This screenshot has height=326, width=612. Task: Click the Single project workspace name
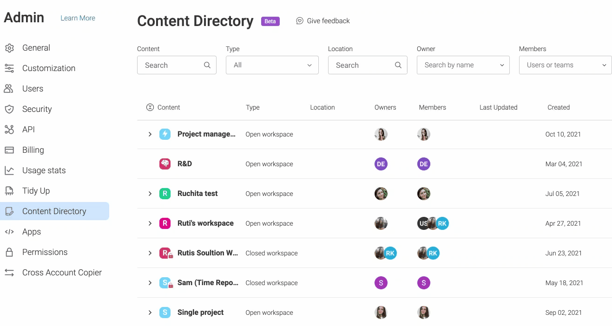(200, 313)
